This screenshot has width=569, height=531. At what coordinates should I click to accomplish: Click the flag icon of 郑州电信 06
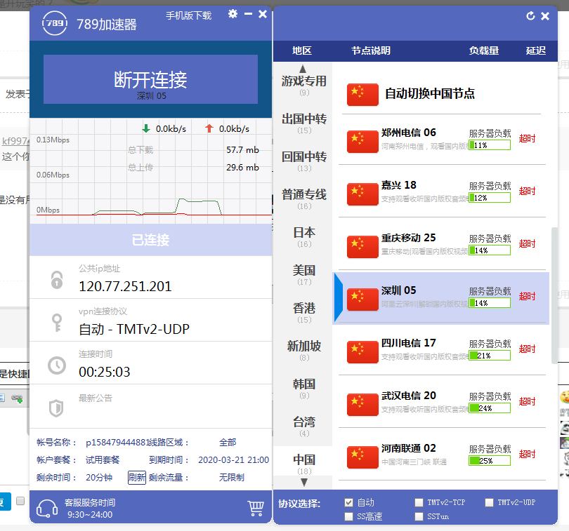[362, 142]
